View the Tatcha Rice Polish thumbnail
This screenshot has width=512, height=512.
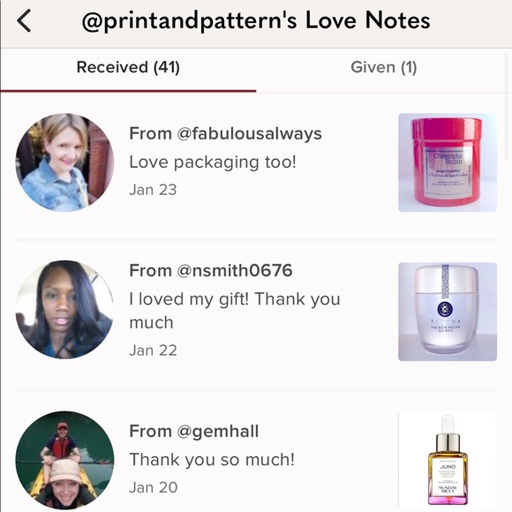click(448, 312)
